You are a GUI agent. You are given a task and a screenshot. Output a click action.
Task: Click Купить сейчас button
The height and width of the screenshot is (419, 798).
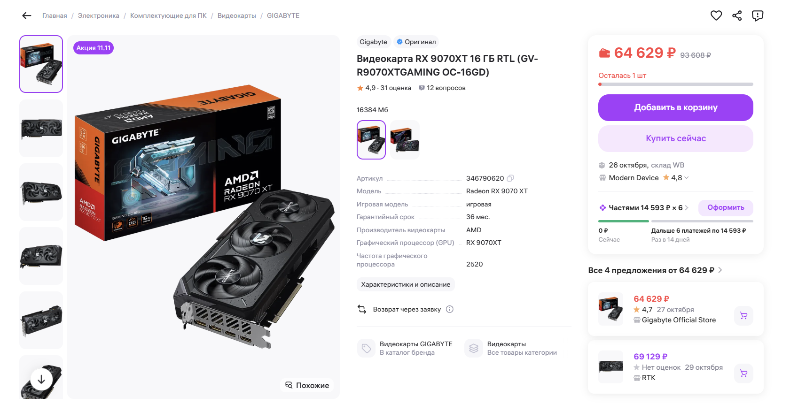point(675,138)
